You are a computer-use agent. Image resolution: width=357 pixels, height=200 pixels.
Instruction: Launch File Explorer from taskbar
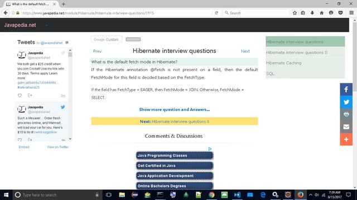coord(122,195)
